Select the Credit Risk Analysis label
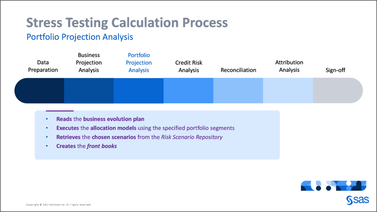The height and width of the screenshot is (212, 377). tap(189, 66)
